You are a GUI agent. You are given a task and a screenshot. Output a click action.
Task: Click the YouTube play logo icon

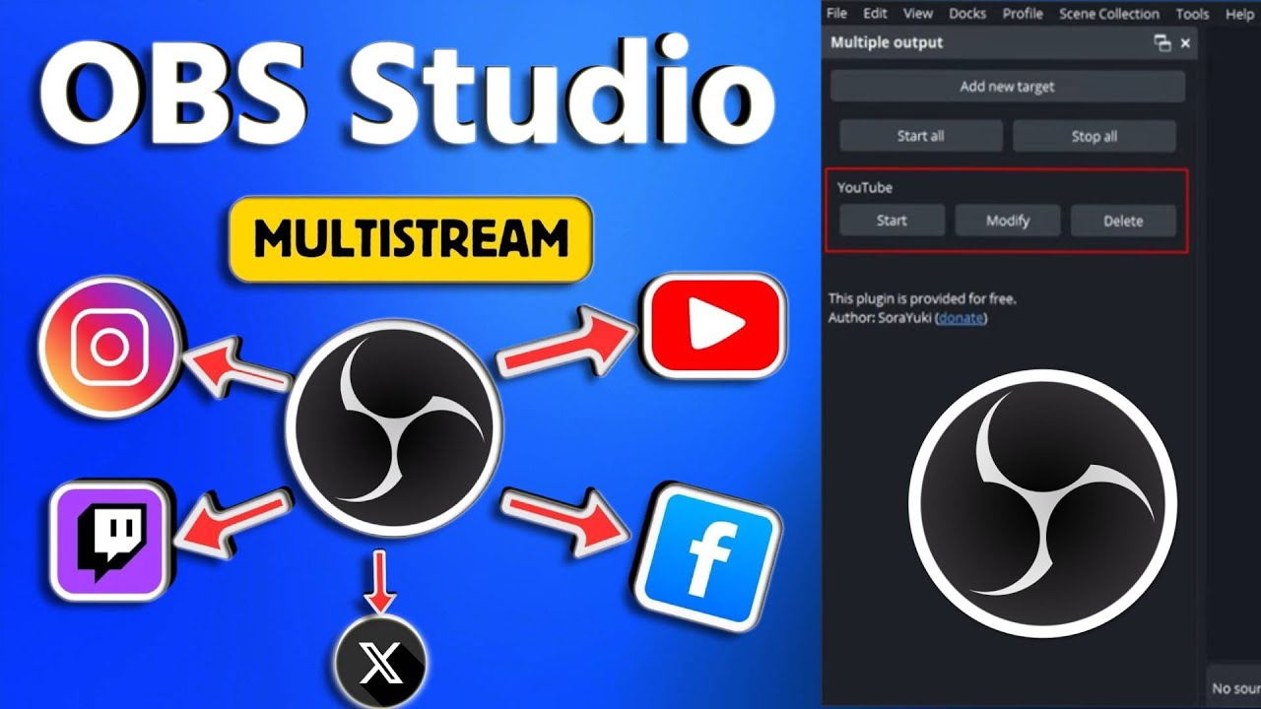click(714, 327)
